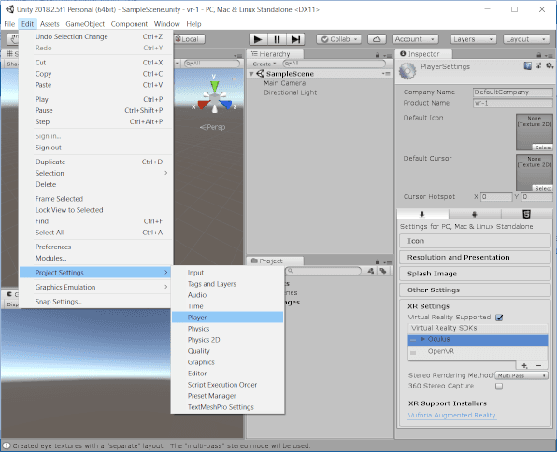Lock the Project panel
557x452 pixels.
click(x=378, y=261)
